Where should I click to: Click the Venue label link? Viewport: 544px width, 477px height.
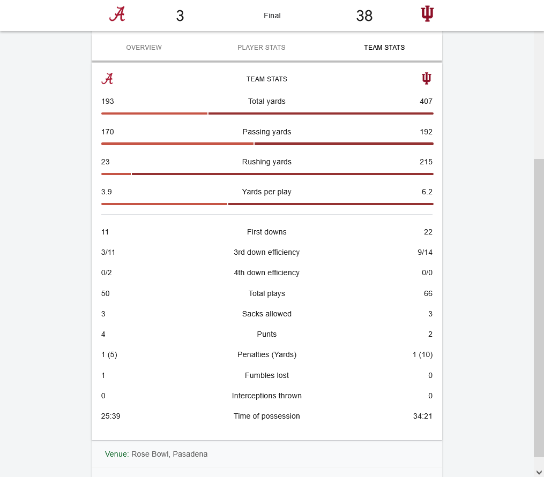[116, 454]
